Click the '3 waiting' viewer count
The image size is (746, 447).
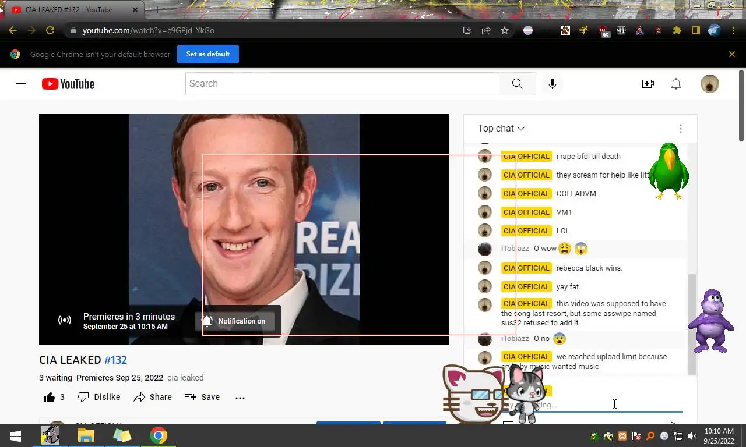point(55,378)
